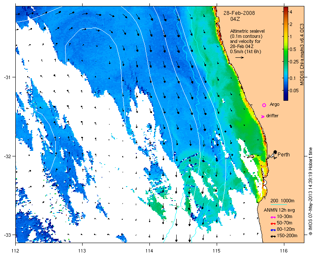
Task: Click the 114 longitude axis label
Action: [x=149, y=251]
